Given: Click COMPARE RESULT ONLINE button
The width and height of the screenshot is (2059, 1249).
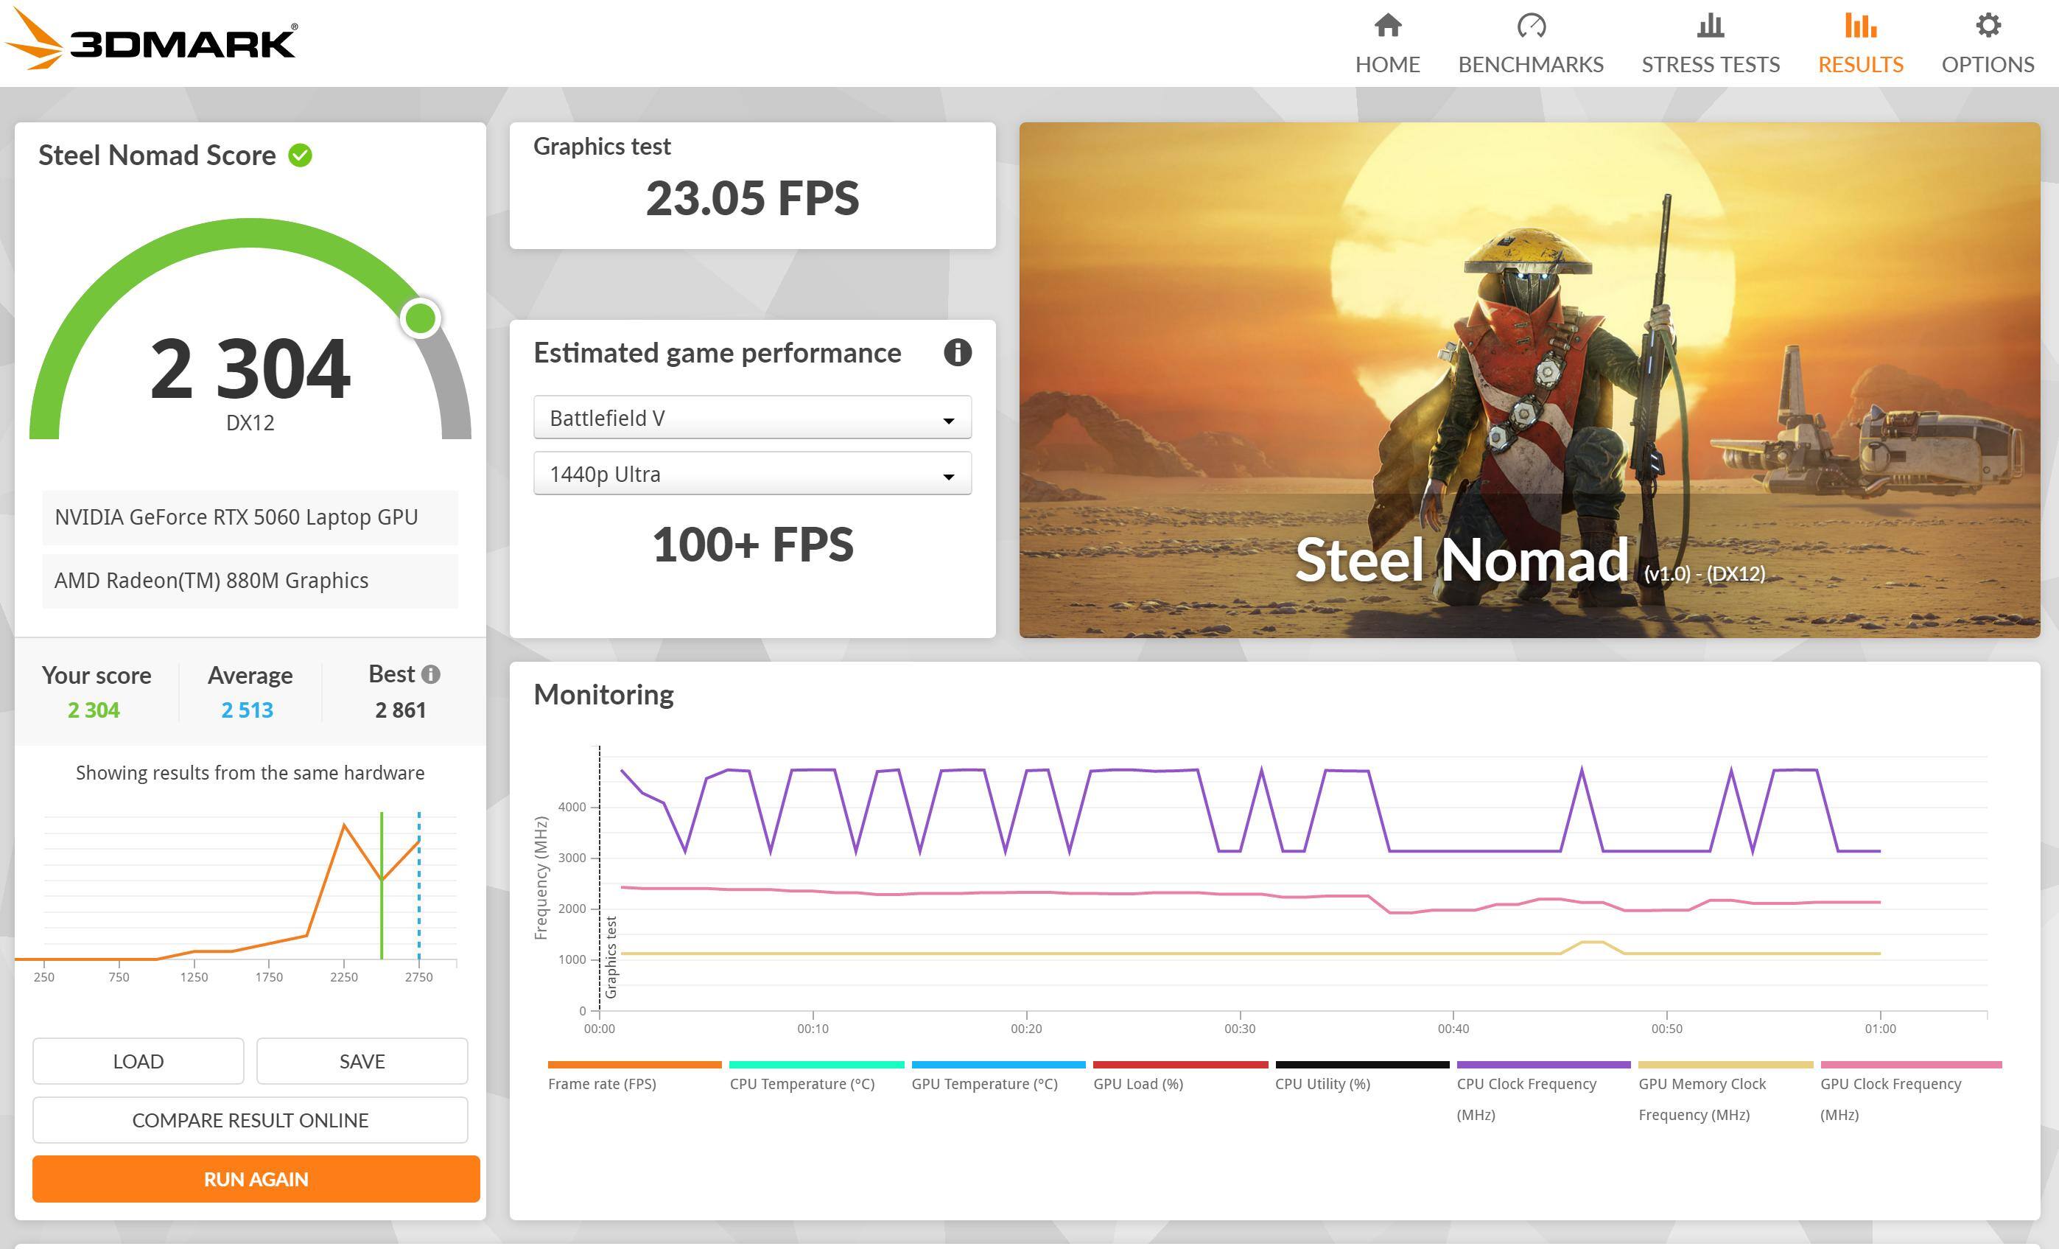Looking at the screenshot, I should 250,1120.
